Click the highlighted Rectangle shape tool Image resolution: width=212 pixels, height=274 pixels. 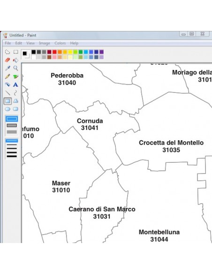pos(8,101)
